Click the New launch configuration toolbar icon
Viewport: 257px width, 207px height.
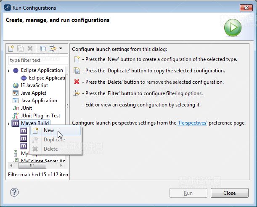tap(11, 48)
